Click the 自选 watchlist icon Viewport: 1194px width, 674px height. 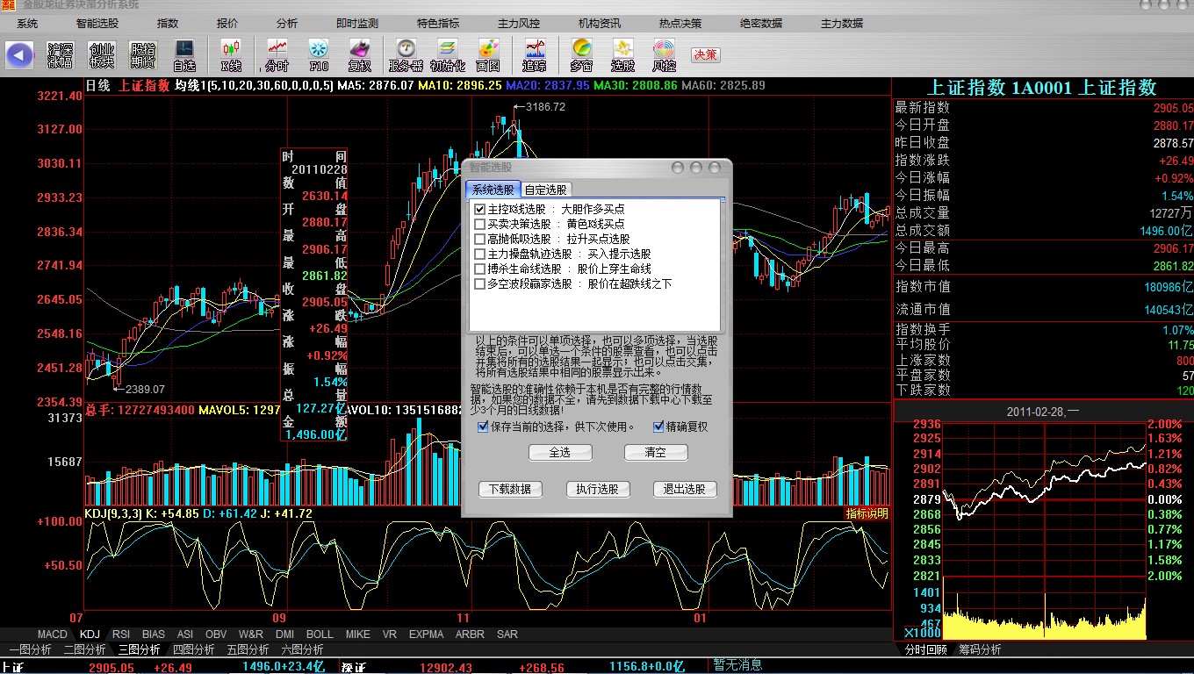coord(184,54)
